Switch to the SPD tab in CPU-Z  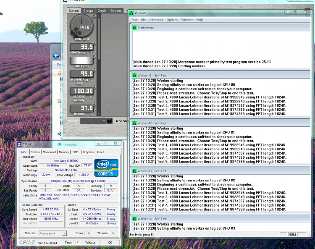point(76,152)
